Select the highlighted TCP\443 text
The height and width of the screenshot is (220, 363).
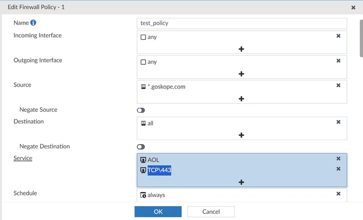tap(159, 170)
